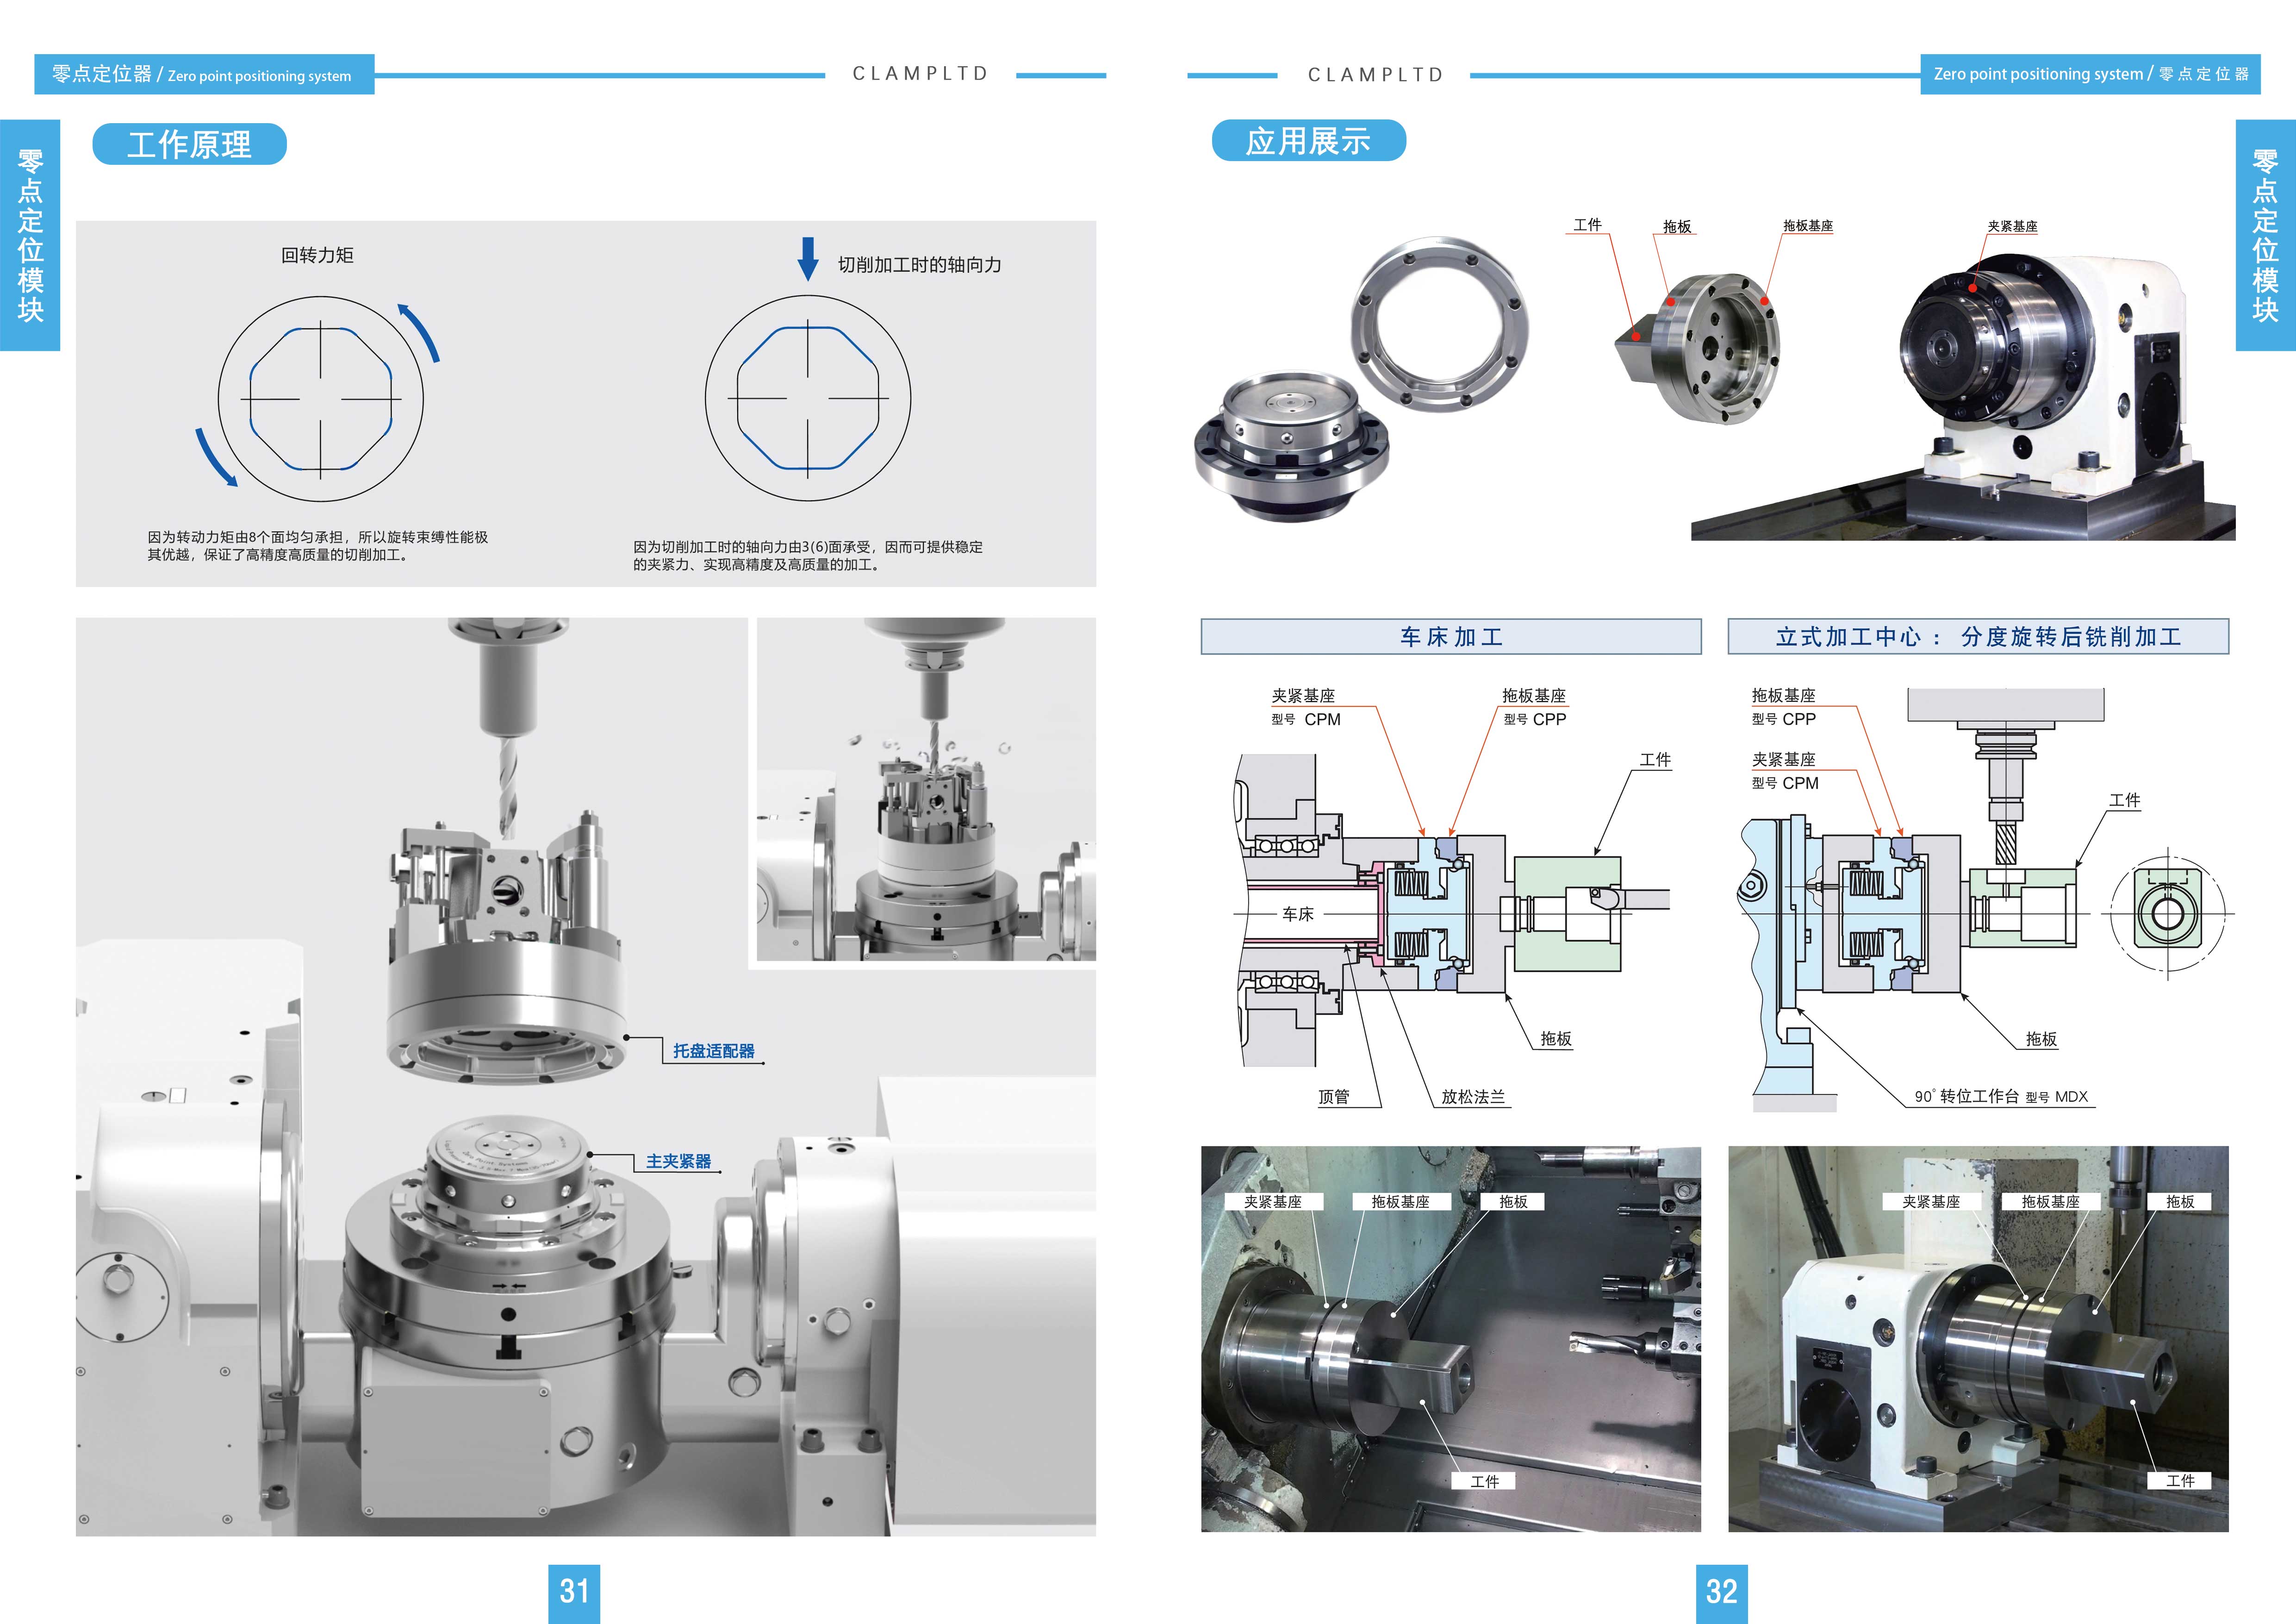This screenshot has width=2296, height=1624.
Task: Click the 主夹紧器 callout label
Action: click(678, 1161)
